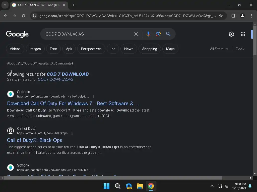
Task: View site information icon in address bar
Action: point(34,16)
